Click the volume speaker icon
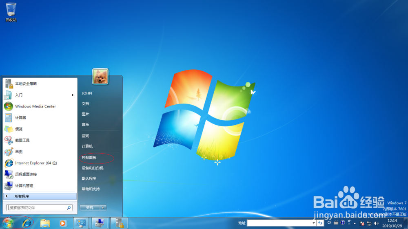Viewport: 408px width, 229px height. point(376,223)
